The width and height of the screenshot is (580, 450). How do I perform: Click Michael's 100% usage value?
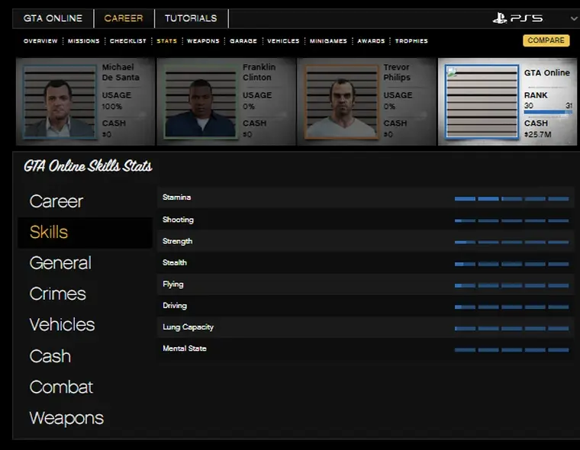click(x=111, y=107)
